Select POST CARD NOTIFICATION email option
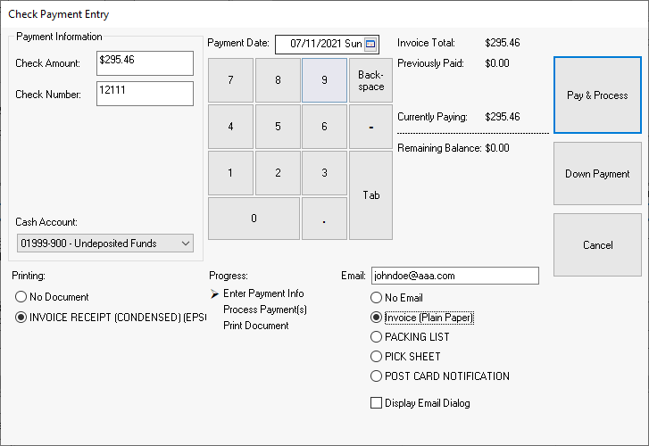The width and height of the screenshot is (649, 446). click(x=376, y=376)
